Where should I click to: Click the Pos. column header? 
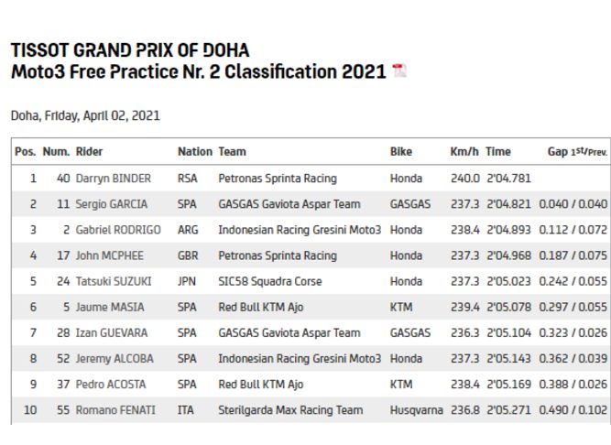point(26,152)
